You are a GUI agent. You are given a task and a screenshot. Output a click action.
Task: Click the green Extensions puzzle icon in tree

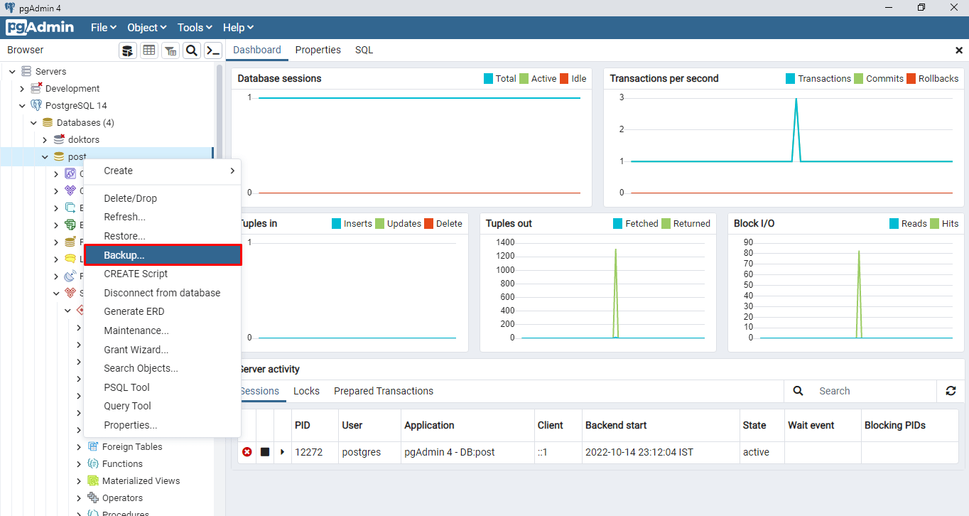point(70,225)
